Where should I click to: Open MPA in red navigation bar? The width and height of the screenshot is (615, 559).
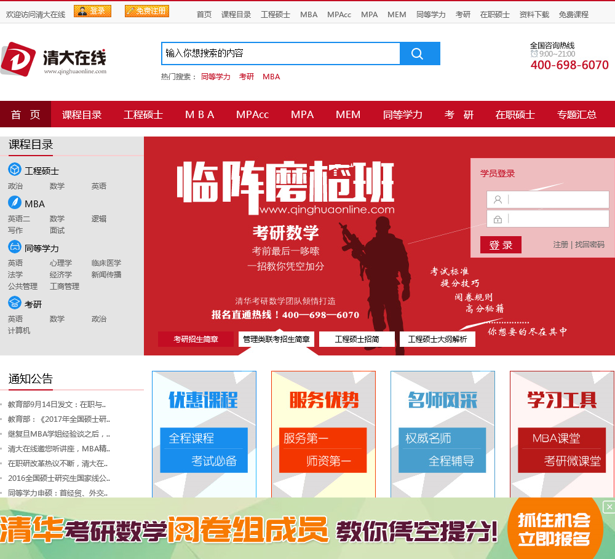pos(303,114)
